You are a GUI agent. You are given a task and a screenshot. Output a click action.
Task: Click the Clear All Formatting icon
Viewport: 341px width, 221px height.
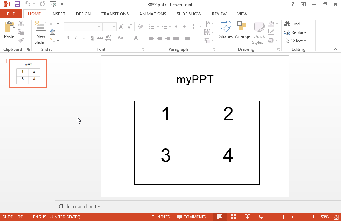(x=140, y=27)
